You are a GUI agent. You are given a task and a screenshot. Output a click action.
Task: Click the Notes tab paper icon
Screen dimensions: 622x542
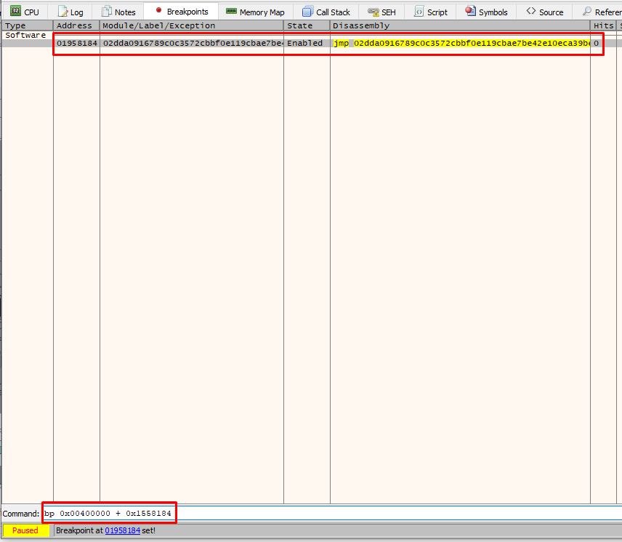click(x=106, y=11)
